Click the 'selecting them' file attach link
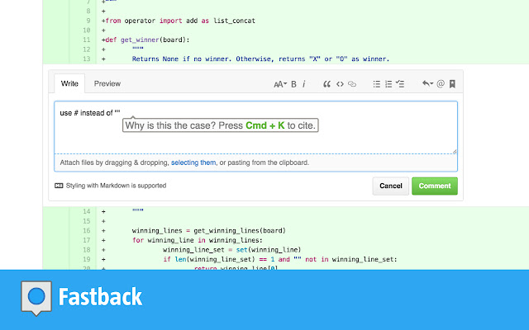Image resolution: width=529 pixels, height=330 pixels. [193, 163]
